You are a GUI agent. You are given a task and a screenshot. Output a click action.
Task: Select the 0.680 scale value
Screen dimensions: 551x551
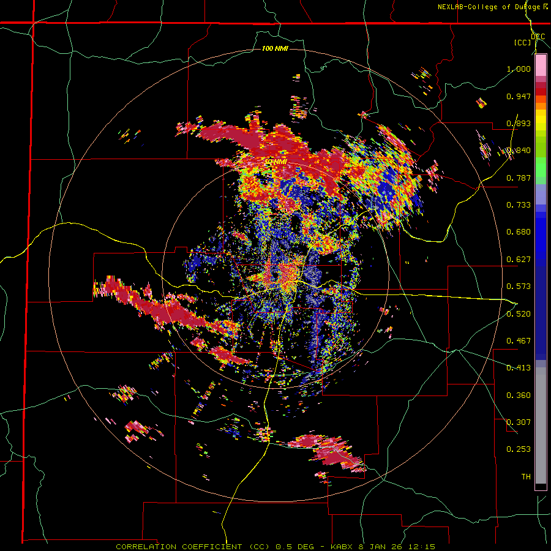coord(519,232)
